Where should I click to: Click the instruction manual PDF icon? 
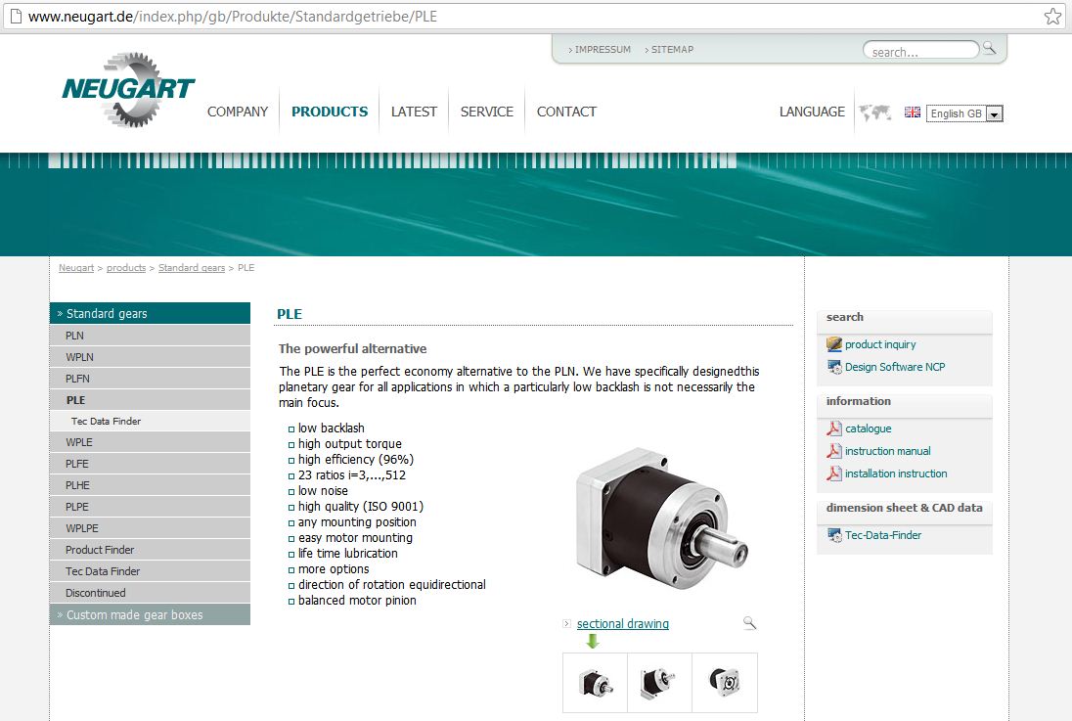(x=834, y=451)
